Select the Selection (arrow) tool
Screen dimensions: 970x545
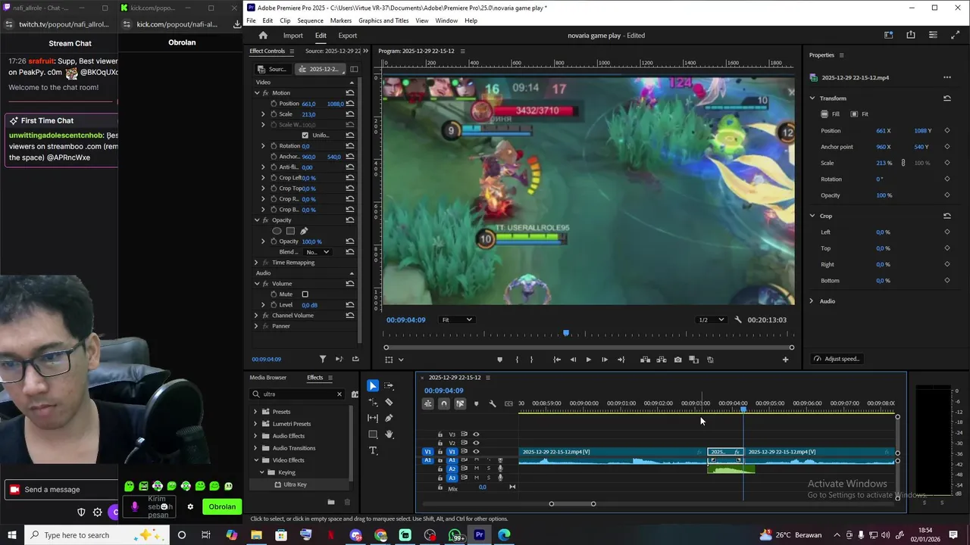tap(373, 386)
